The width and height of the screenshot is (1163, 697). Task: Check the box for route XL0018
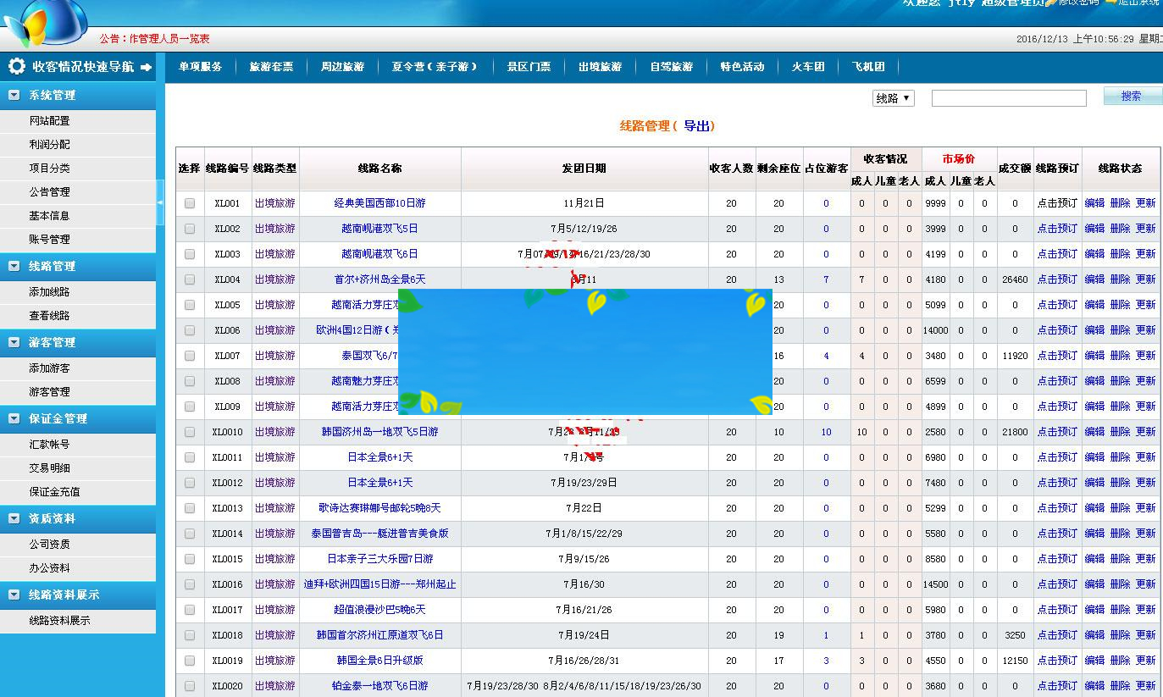click(x=190, y=635)
